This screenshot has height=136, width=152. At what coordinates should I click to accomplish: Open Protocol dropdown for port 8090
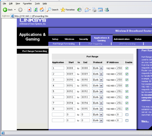(97, 80)
